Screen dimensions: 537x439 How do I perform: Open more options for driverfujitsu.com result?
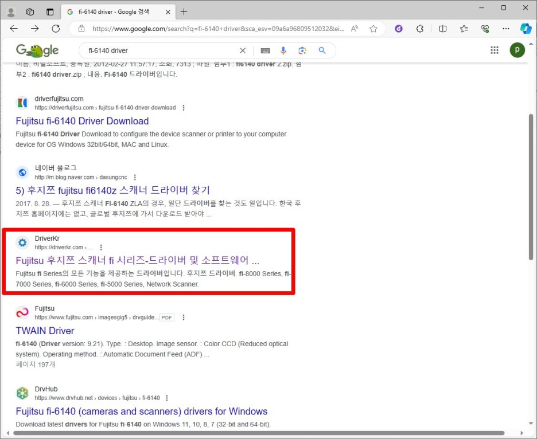click(x=184, y=108)
